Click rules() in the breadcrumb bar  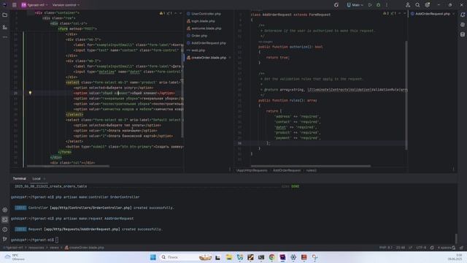pyautogui.click(x=312, y=170)
